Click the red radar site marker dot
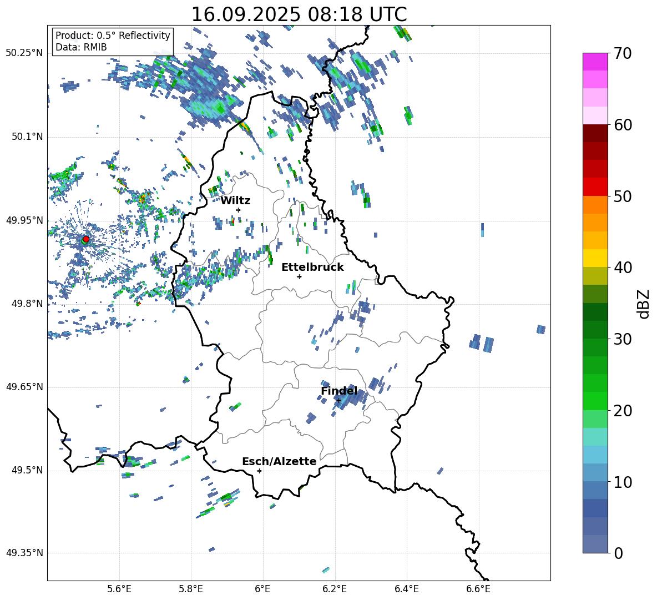Image resolution: width=657 pixels, height=600 pixels. 86,239
